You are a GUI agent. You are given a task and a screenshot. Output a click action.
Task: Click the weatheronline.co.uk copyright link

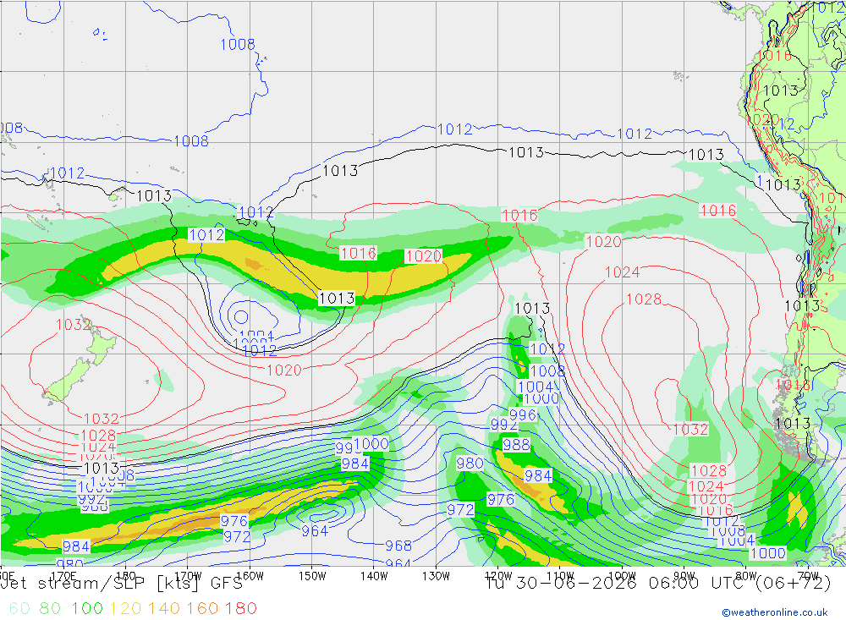[775, 612]
